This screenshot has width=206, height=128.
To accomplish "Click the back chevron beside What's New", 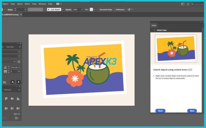I will pos(154,30).
